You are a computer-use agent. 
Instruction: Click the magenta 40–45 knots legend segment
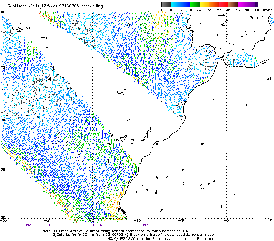pyautogui.click(x=243, y=4)
